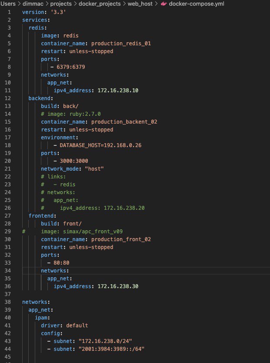Click line number 27 in the gutter
270x363 pixels.
pyautogui.click(x=8, y=216)
